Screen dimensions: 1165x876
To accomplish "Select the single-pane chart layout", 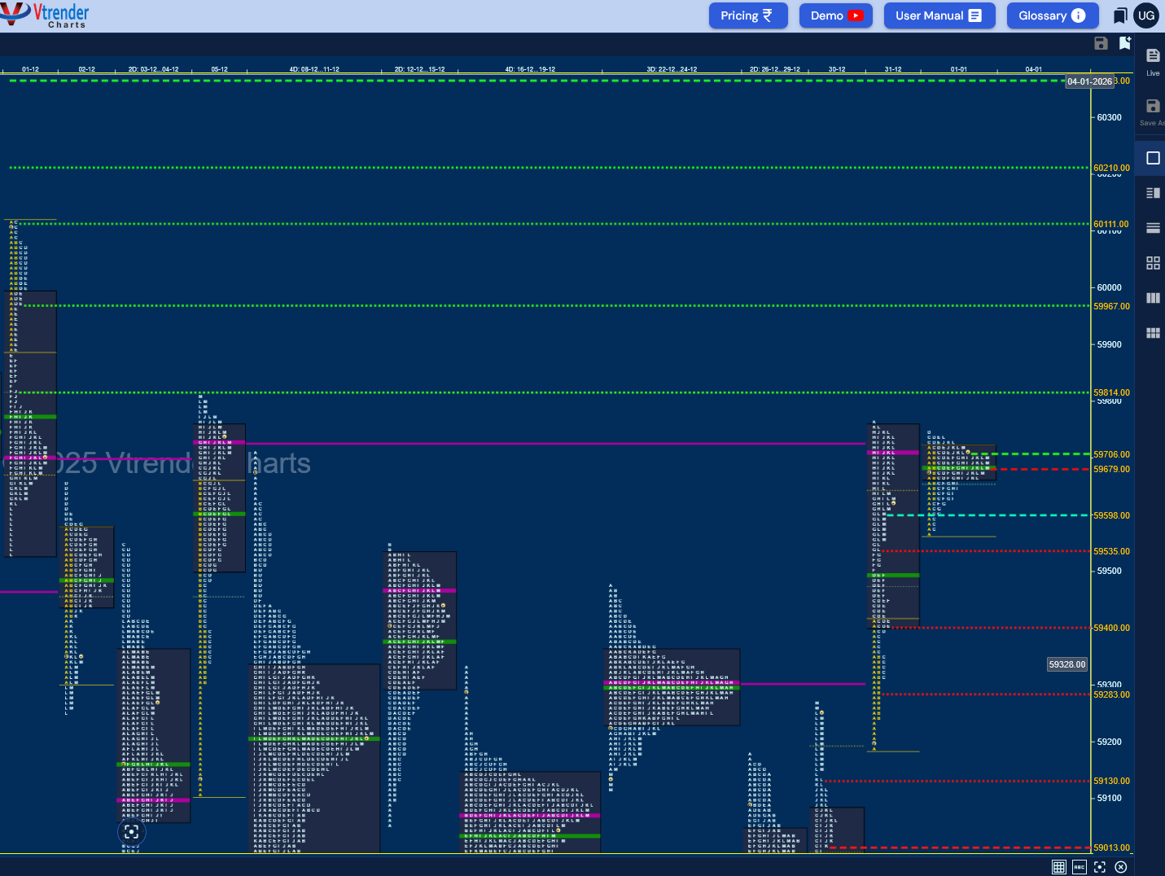I will pyautogui.click(x=1153, y=158).
